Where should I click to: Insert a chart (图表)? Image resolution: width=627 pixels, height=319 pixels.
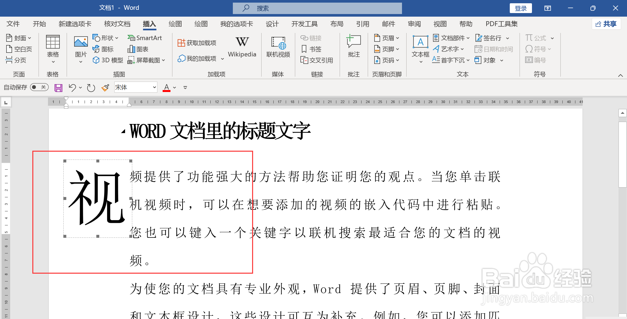[x=138, y=49]
